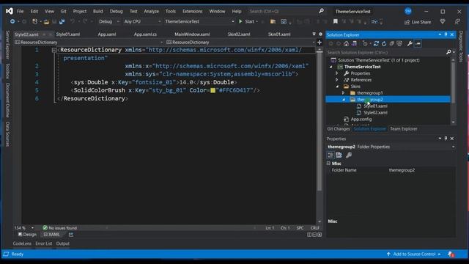
Task: Click Sync with Active Document icon
Action: (x=376, y=44)
